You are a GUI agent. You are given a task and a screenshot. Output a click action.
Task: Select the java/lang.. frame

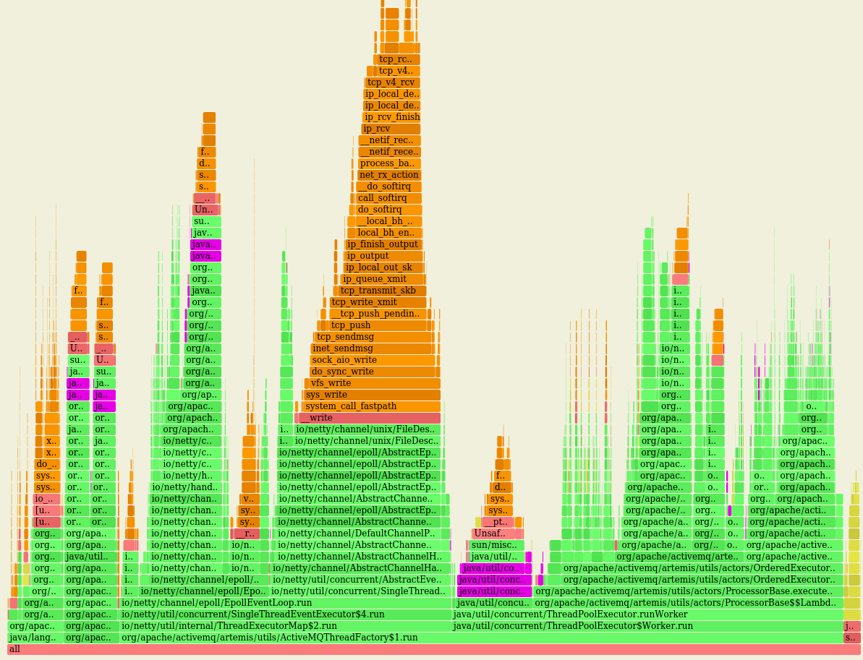click(x=35, y=638)
